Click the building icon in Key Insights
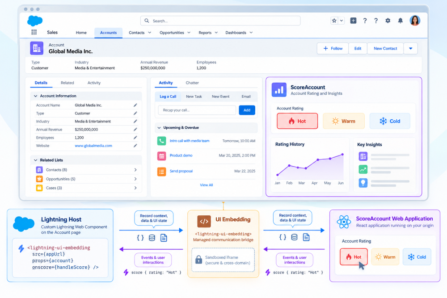447x298 pixels. point(363,156)
